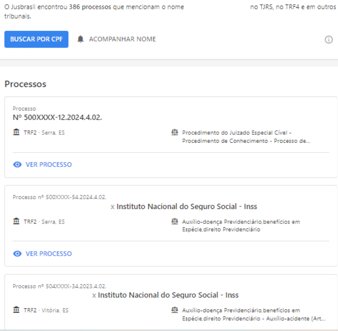
Task: Click eye icon in 500XXXX-54.2024 card
Action: [x=17, y=253]
